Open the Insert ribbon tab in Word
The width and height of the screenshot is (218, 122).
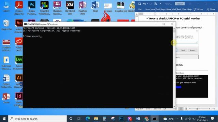(153, 9)
